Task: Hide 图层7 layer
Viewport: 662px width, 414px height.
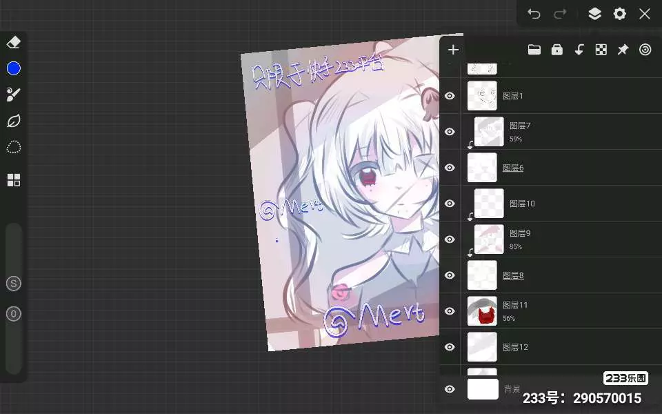Action: (450, 132)
